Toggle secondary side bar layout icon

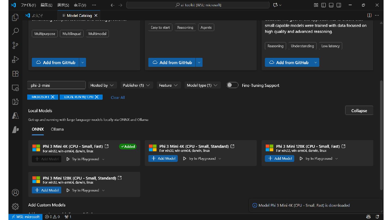[x=339, y=5]
